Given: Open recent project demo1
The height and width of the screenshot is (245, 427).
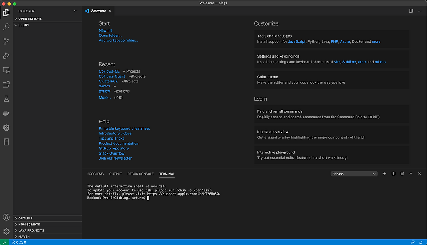Looking at the screenshot, I should pyautogui.click(x=104, y=86).
